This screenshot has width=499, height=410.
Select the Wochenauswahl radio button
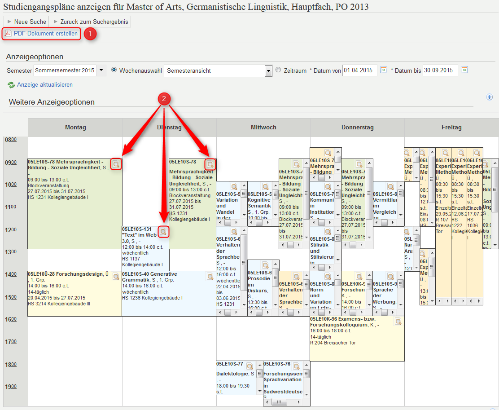(114, 70)
